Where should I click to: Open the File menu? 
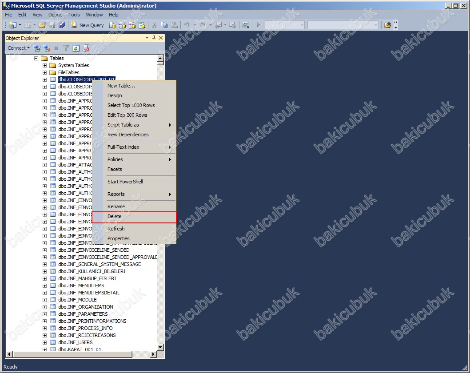[x=9, y=15]
